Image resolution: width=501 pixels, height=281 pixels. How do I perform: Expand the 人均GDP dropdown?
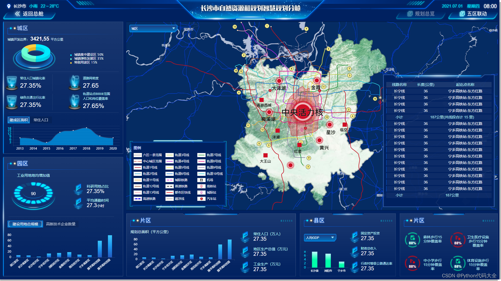[320, 238]
